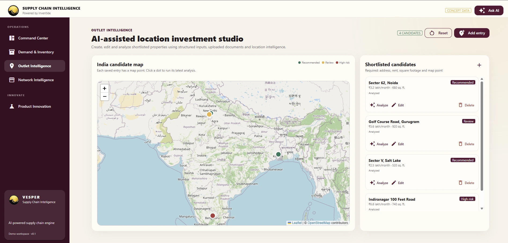
Task: Click the yellow Review dot near New Delhi
Action: click(x=209, y=114)
